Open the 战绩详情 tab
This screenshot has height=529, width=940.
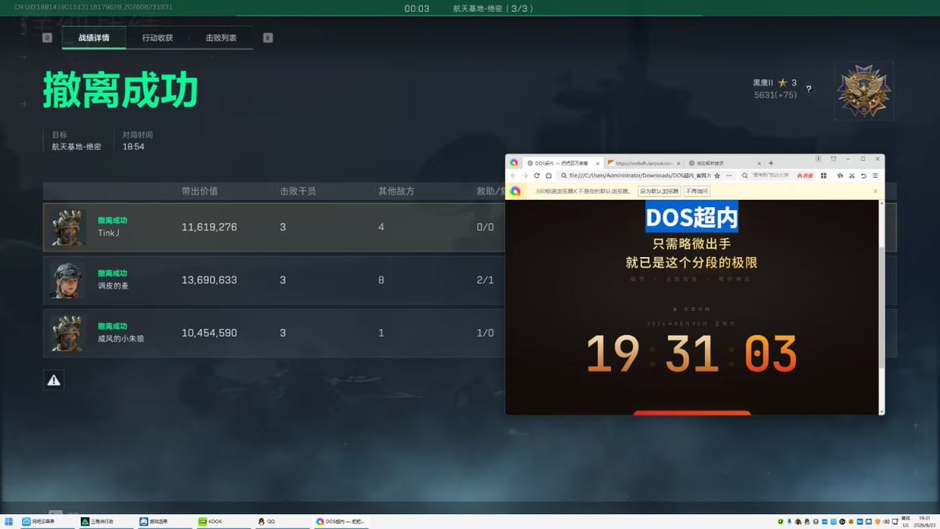(94, 38)
